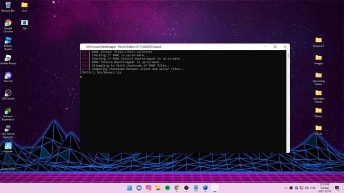This screenshot has height=193, width=344.
Task: Launch Discord from desktop shortcut
Action: click(x=8, y=77)
